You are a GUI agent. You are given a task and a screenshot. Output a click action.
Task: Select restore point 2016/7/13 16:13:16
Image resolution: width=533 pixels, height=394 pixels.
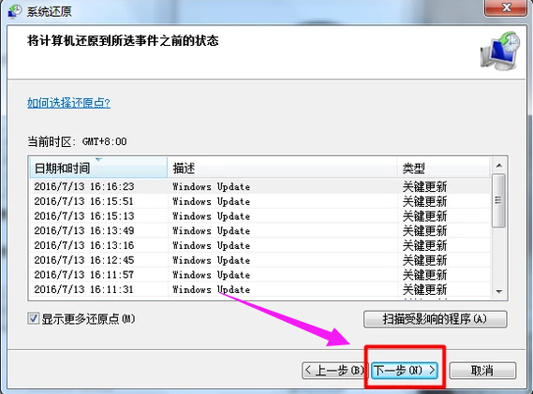coord(260,245)
